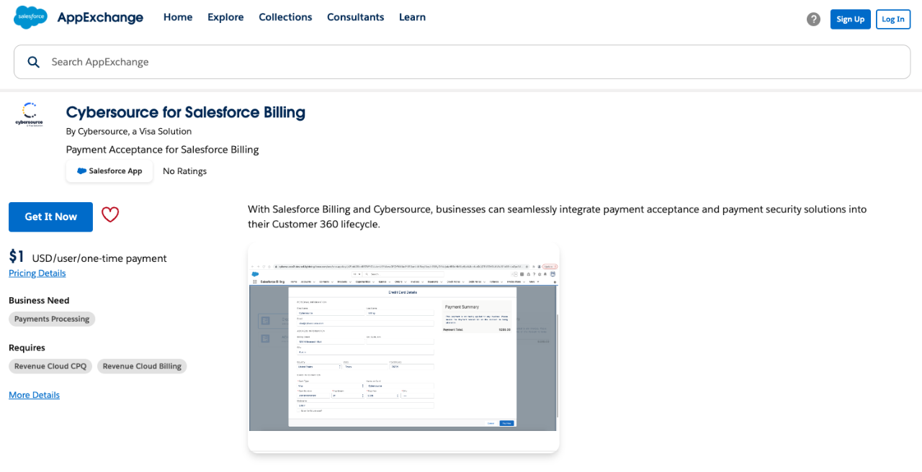Open the Consultants section
922x472 pixels.
pos(355,17)
